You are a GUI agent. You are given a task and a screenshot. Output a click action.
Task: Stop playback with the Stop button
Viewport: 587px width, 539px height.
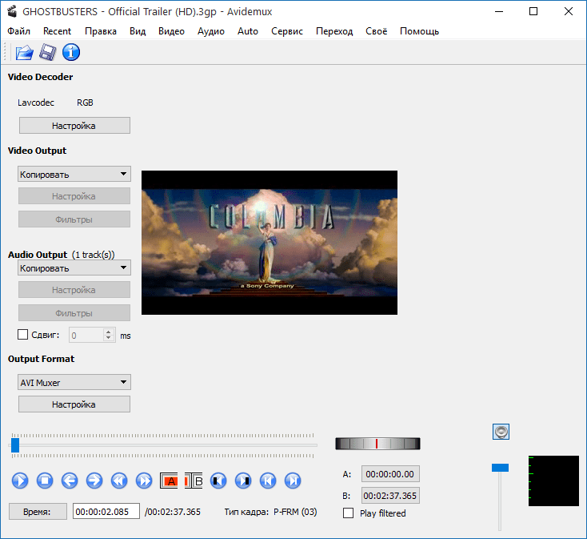coord(45,481)
